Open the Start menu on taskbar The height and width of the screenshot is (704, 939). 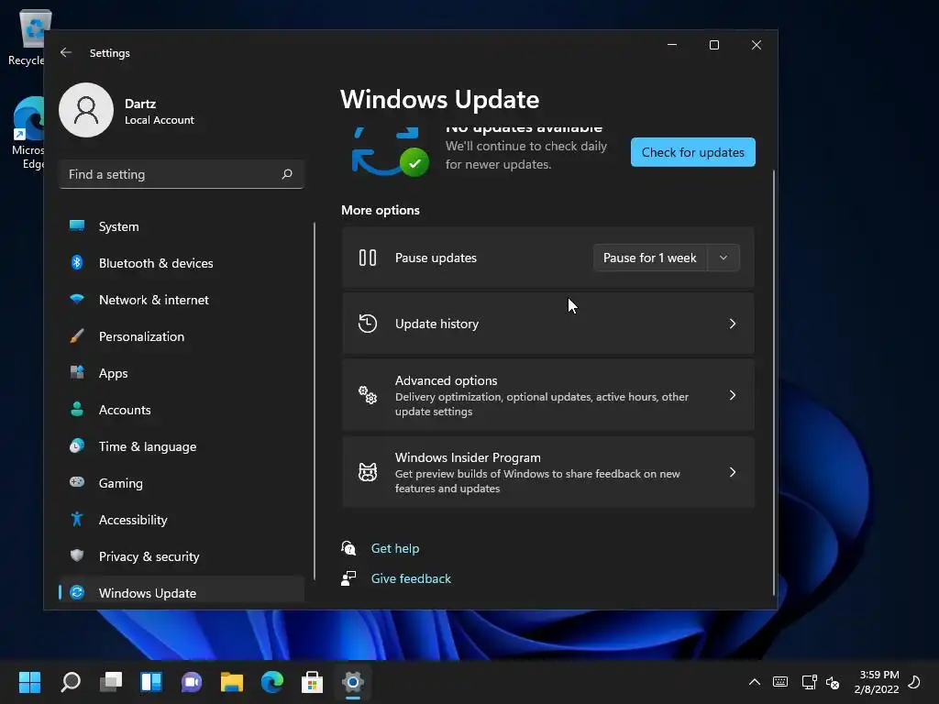(29, 681)
